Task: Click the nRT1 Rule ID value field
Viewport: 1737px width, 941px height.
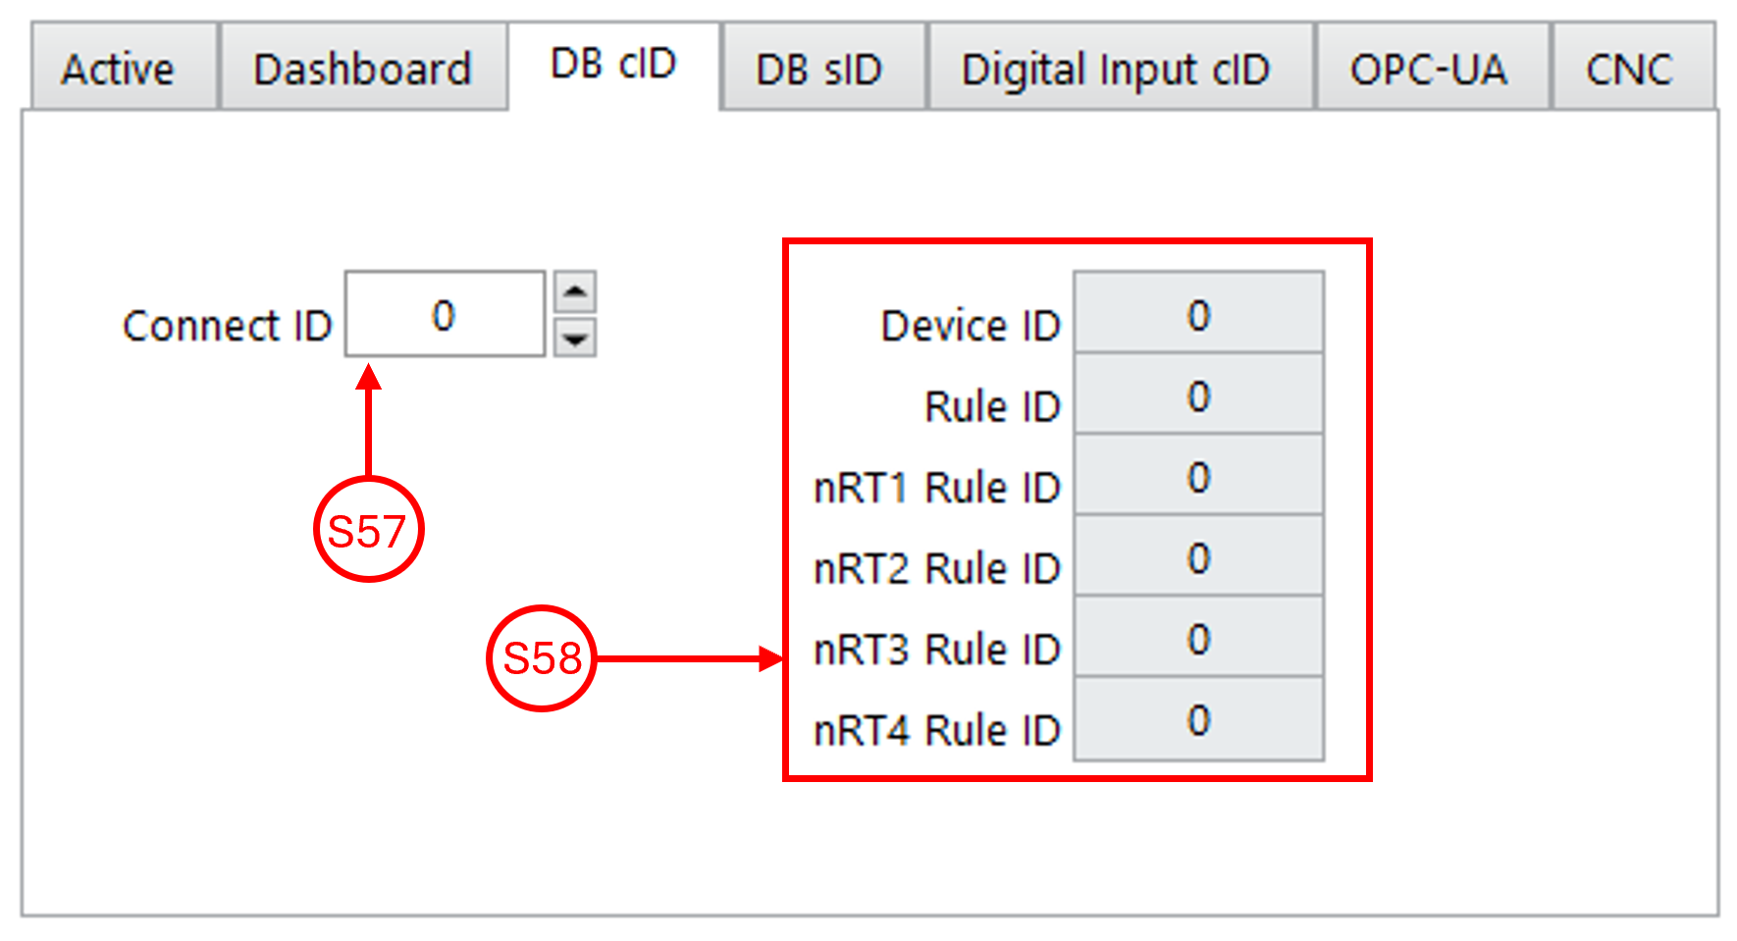Action: pyautogui.click(x=1198, y=476)
